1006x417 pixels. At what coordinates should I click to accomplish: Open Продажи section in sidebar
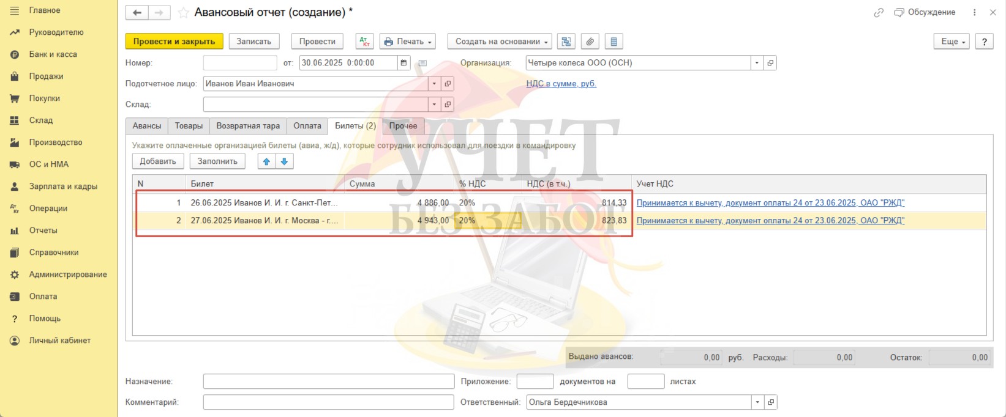46,76
